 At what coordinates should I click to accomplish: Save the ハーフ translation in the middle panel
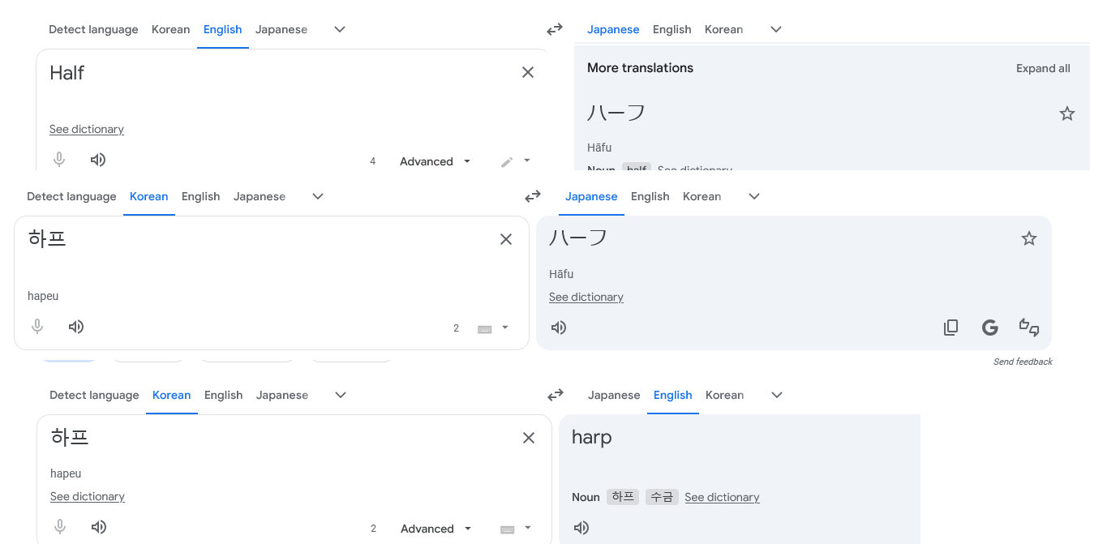click(x=1029, y=238)
